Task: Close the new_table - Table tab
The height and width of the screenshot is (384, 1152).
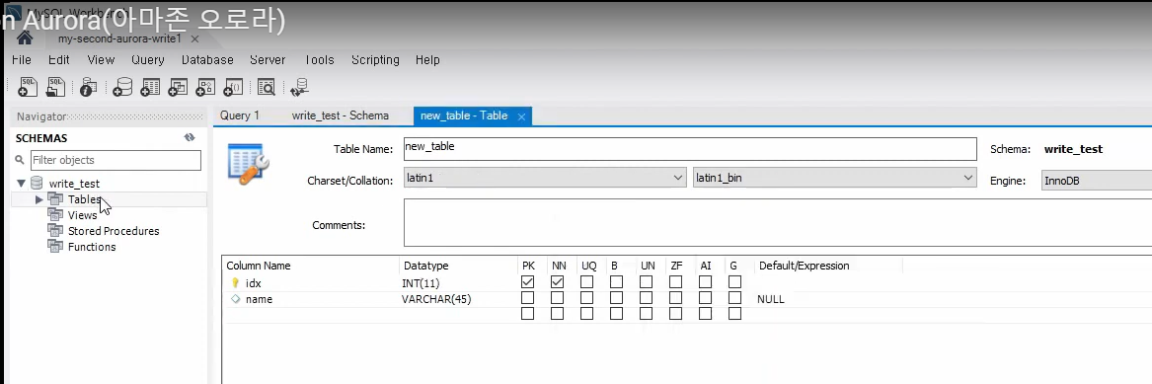Action: 521,116
